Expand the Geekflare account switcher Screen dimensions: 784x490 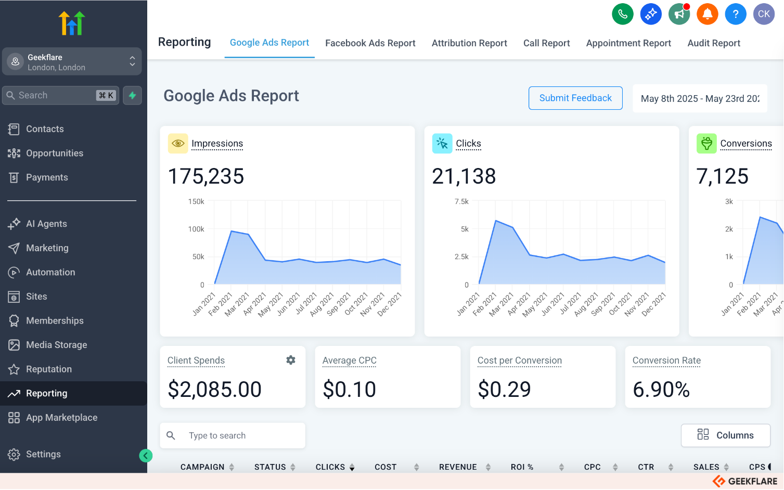tap(72, 62)
